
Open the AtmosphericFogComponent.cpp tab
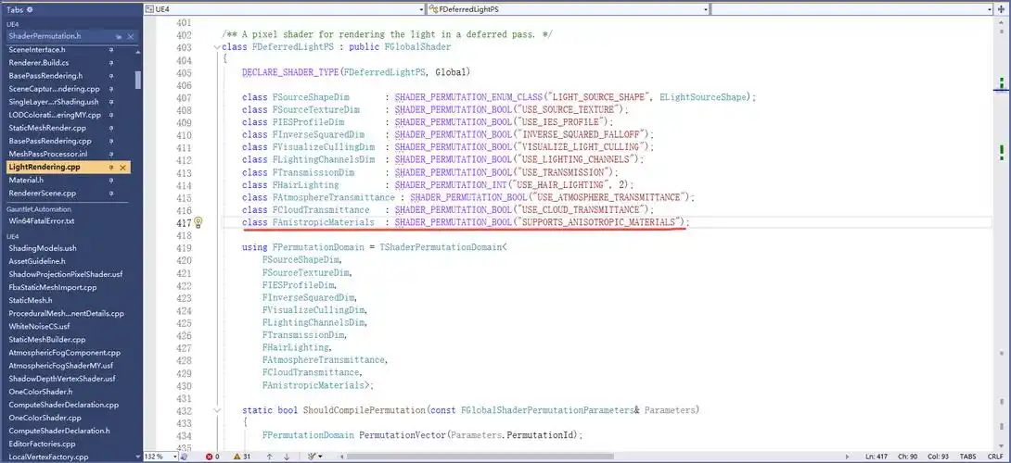tap(65, 353)
